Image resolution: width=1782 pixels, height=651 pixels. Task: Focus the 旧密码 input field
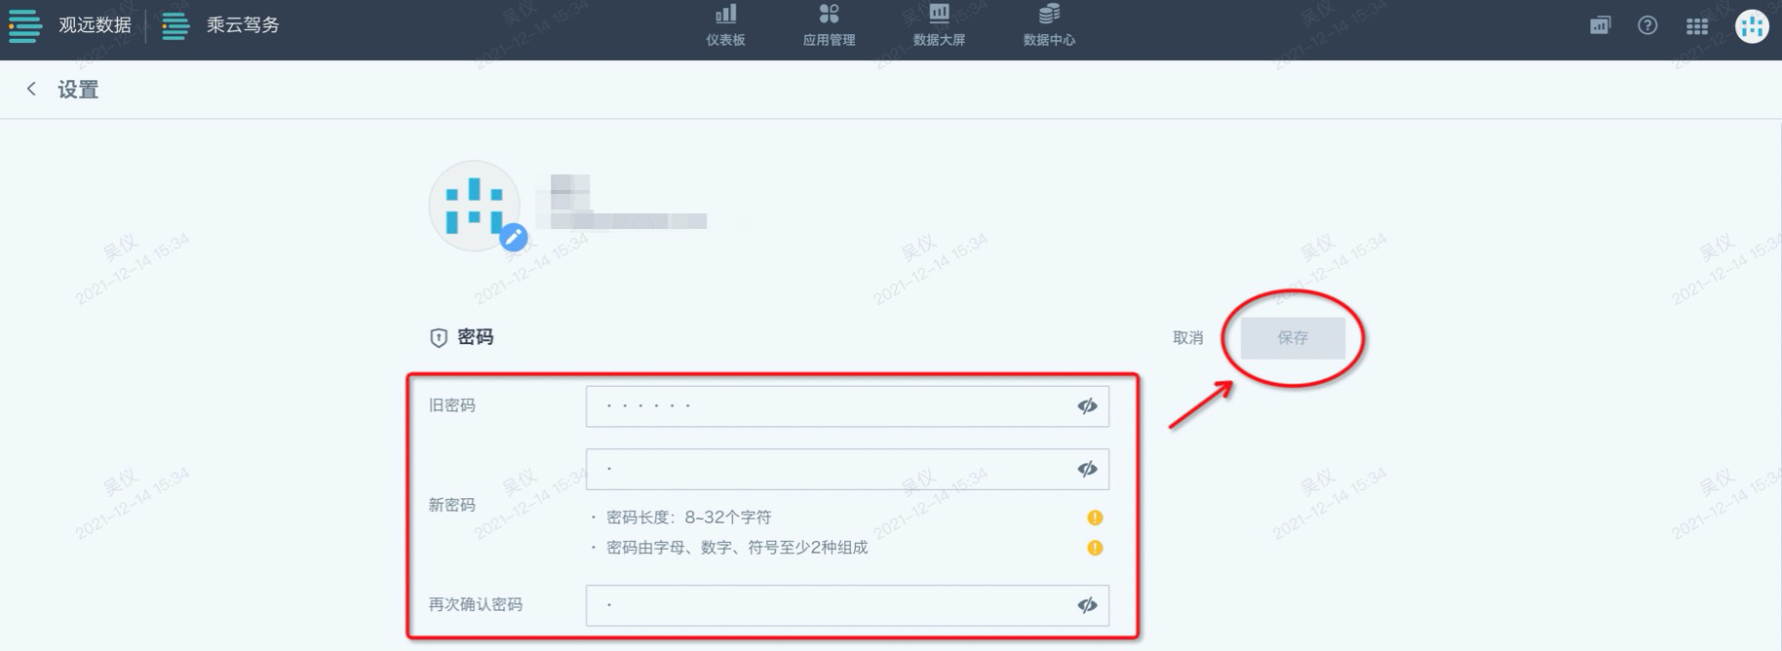point(847,406)
